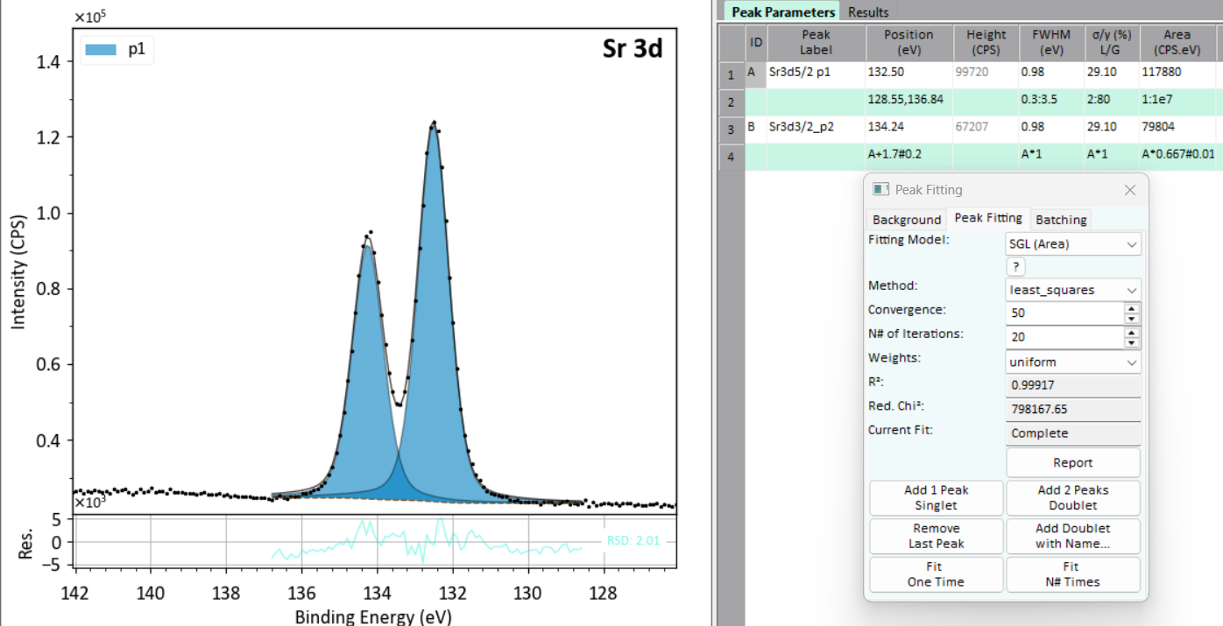Viewport: 1223px width, 626px height.
Task: Increase N# of Iterations with up arrow
Action: [1132, 333]
